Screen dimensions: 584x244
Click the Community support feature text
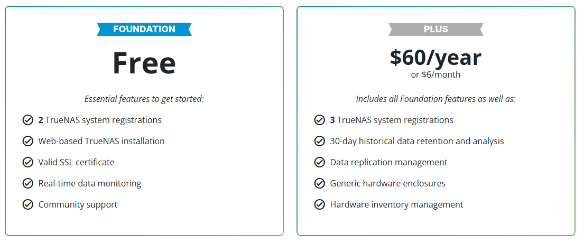pos(78,204)
